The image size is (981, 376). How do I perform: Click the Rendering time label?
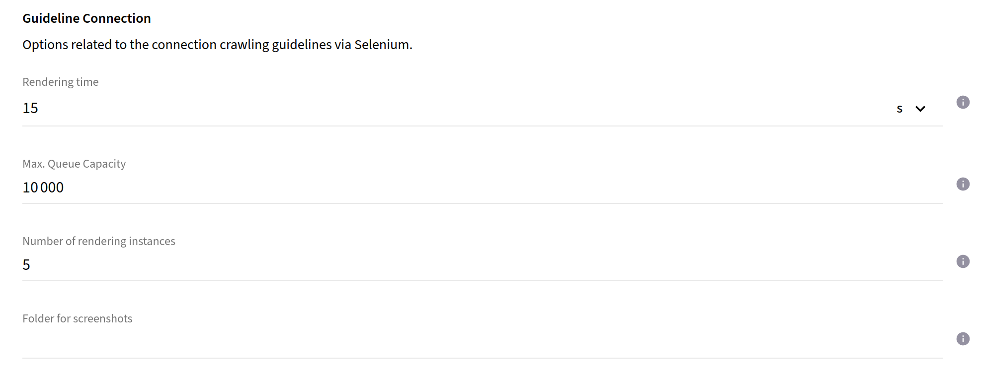pos(60,82)
